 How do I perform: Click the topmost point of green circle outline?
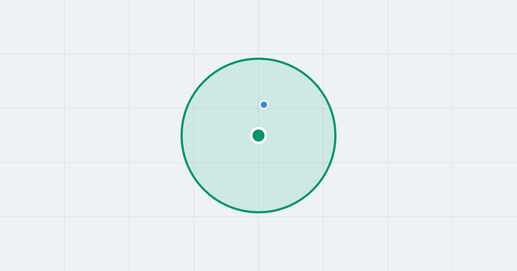(258, 59)
